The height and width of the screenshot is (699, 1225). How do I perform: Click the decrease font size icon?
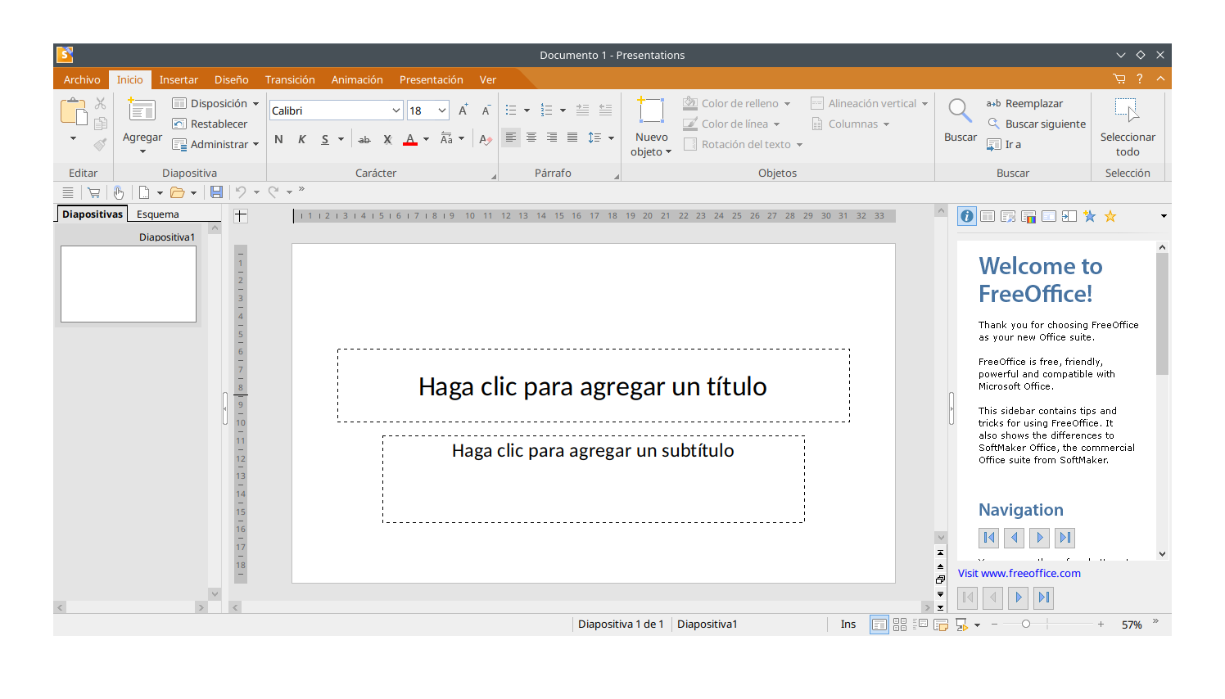[486, 110]
